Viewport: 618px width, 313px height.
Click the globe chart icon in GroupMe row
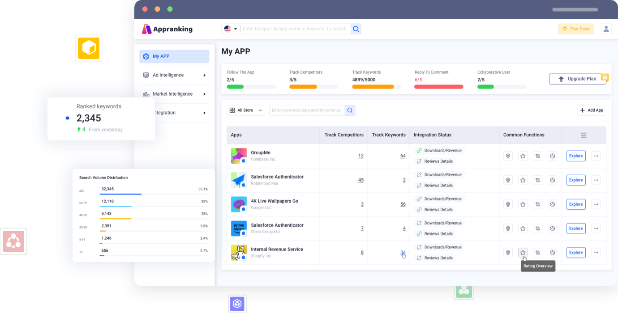552,156
